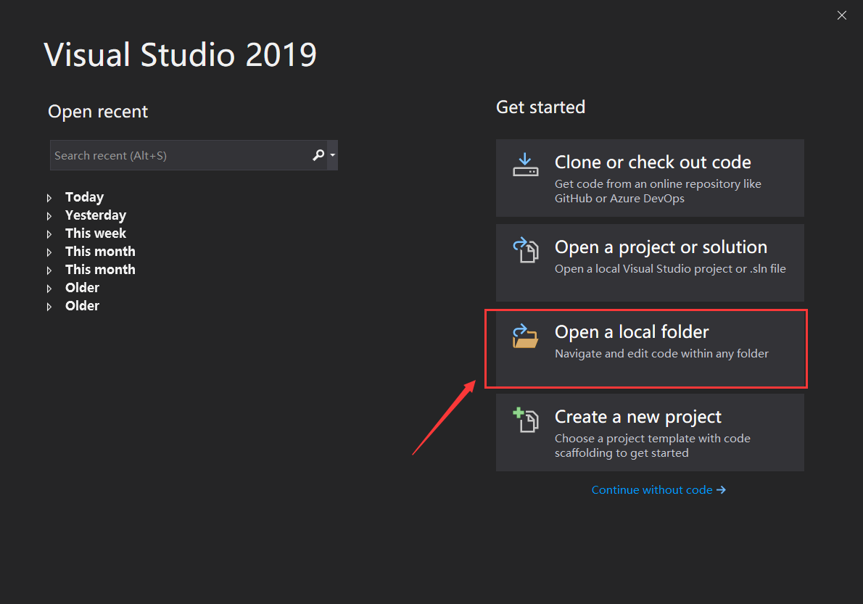The height and width of the screenshot is (604, 863).
Task: Close the Visual Studio 2019 start window
Action: click(841, 15)
